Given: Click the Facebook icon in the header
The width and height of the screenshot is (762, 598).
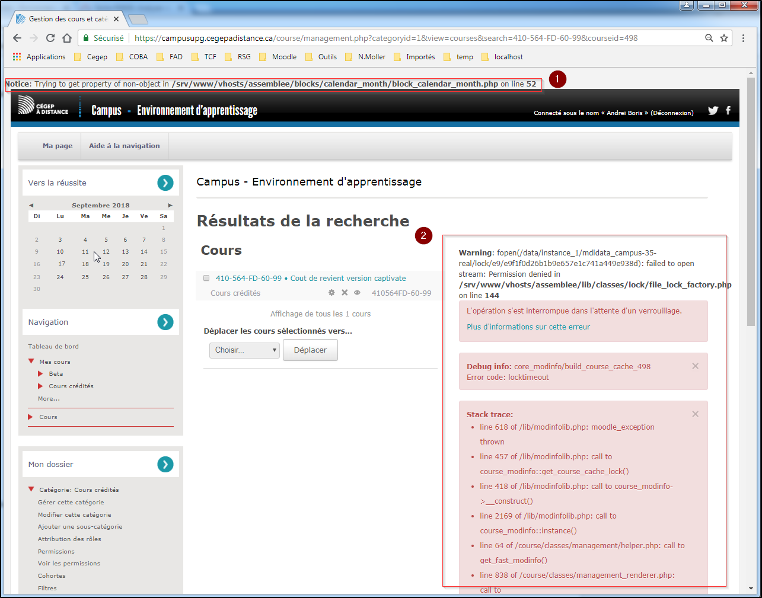Looking at the screenshot, I should pos(728,110).
